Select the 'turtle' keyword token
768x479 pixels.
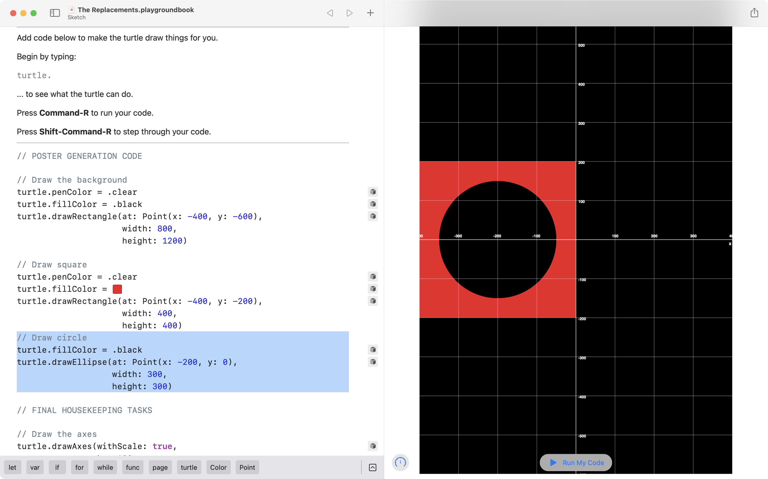tap(188, 467)
